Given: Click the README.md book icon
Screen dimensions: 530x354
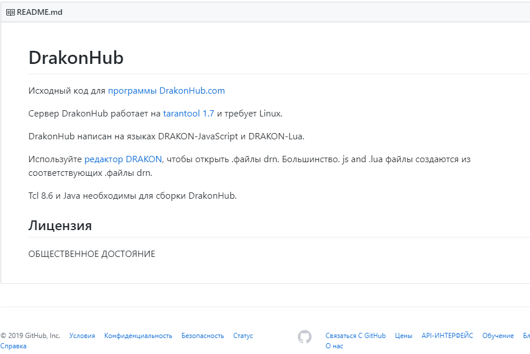Looking at the screenshot, I should (x=10, y=12).
